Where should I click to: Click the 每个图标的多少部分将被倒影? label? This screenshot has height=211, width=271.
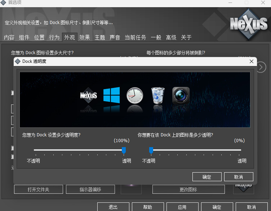176,53
